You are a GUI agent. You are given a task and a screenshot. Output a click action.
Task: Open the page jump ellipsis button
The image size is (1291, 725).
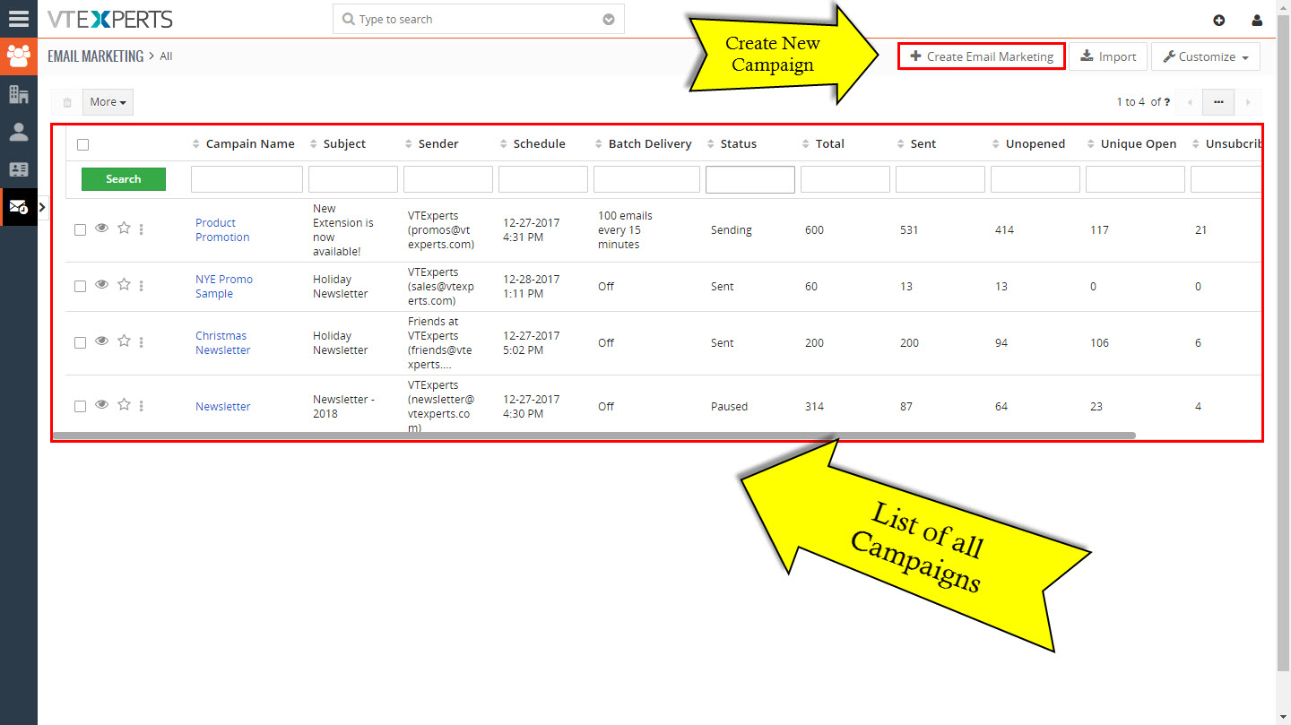point(1218,102)
